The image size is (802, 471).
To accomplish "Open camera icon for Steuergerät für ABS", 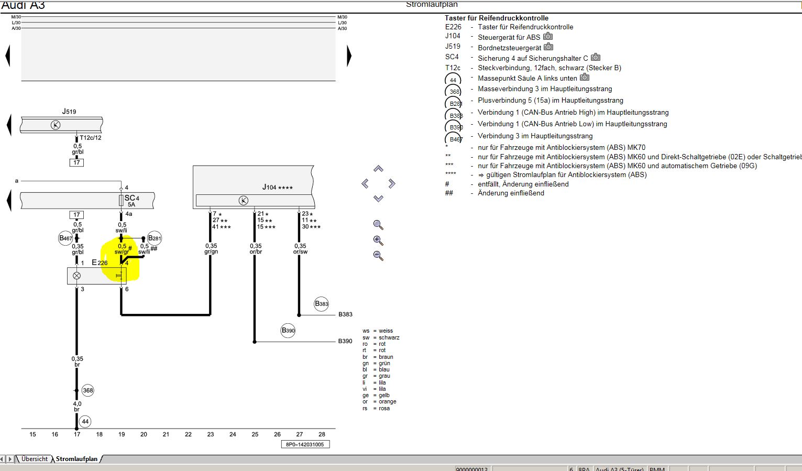I will [548, 36].
